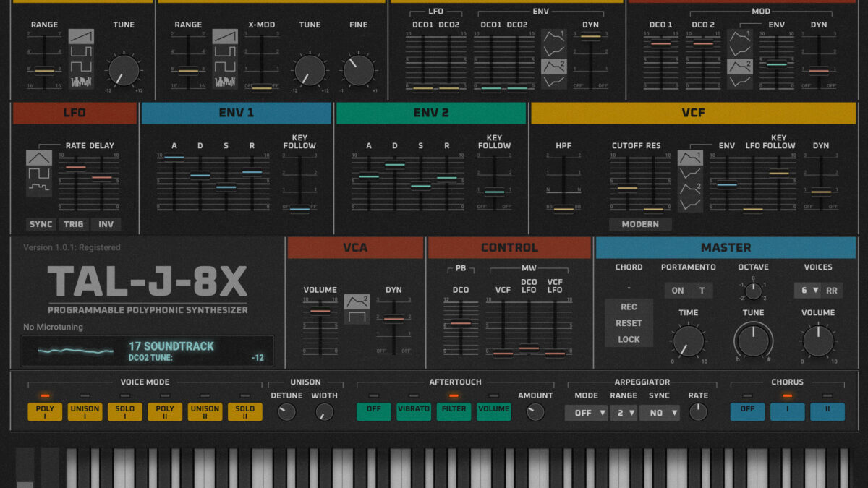Click the VCF CUTOFF slider handle
This screenshot has height=488, width=868.
627,188
